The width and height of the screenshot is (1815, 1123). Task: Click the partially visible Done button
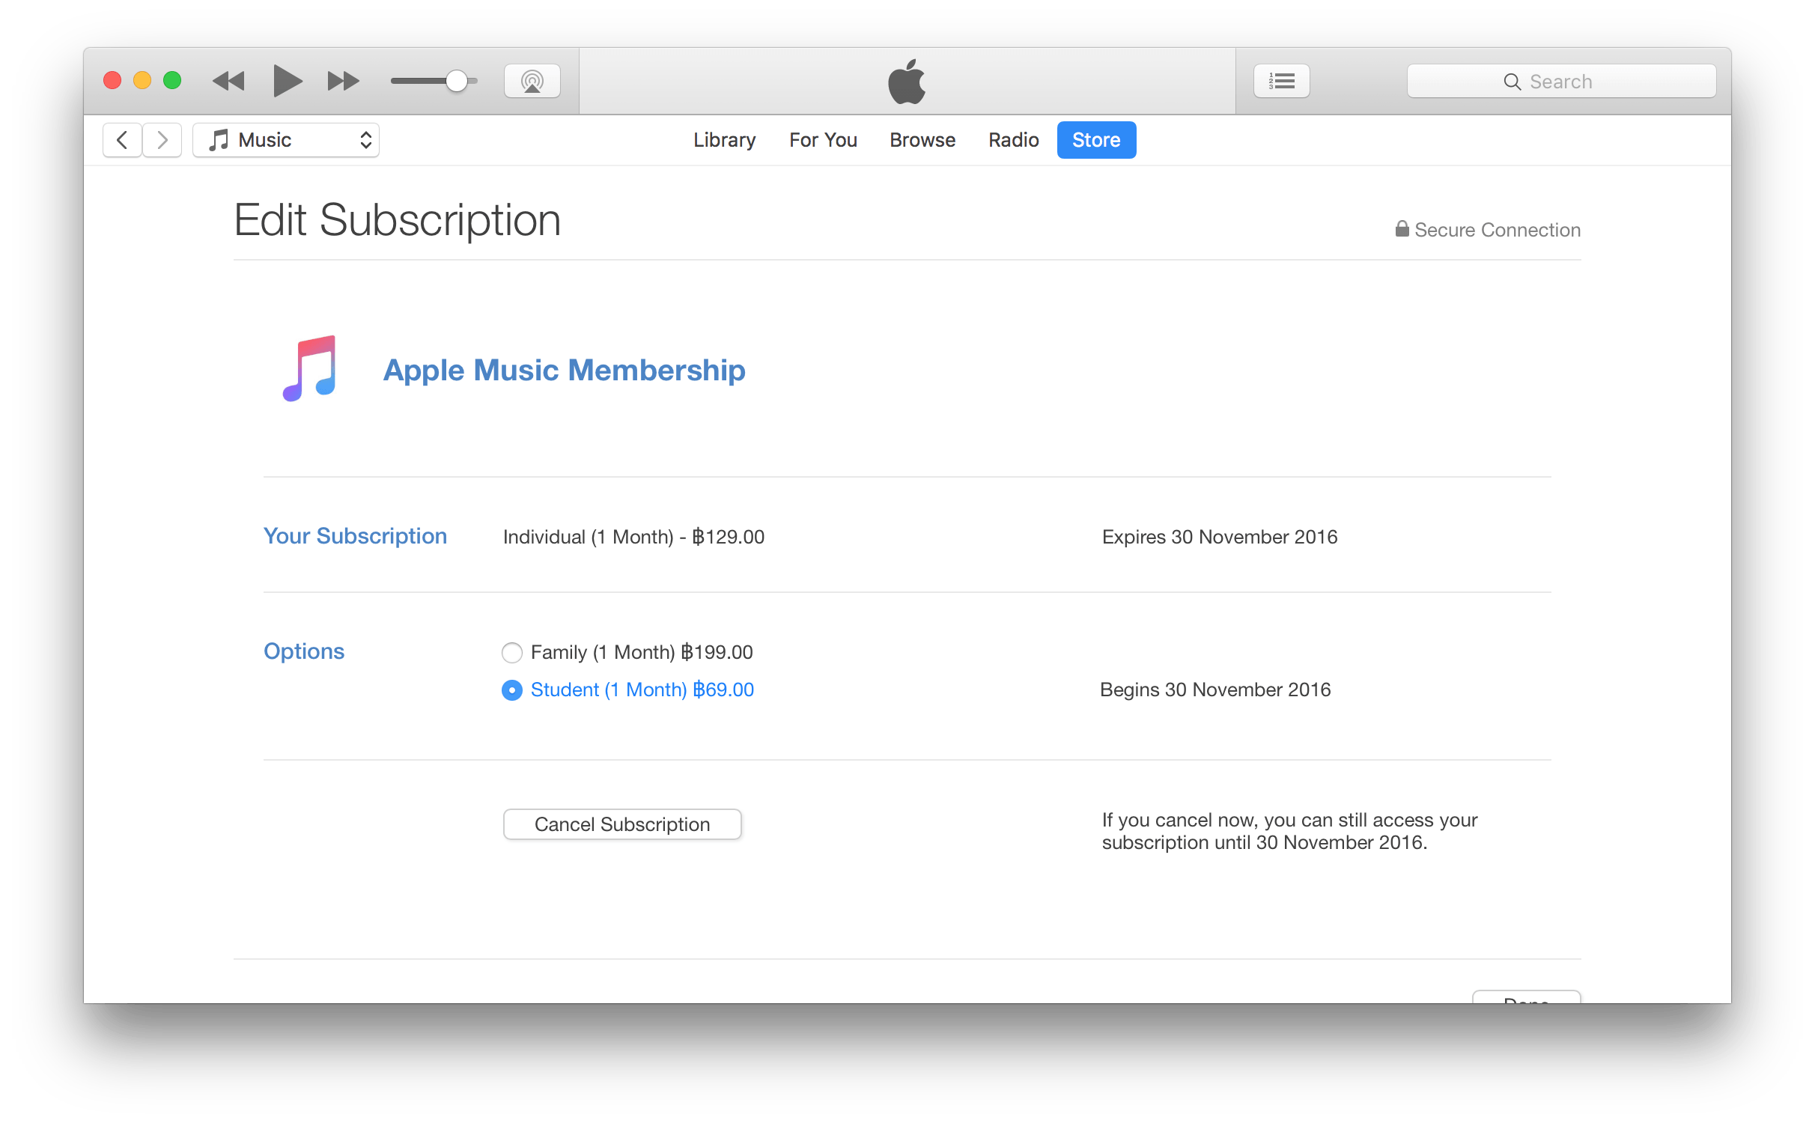click(1526, 997)
